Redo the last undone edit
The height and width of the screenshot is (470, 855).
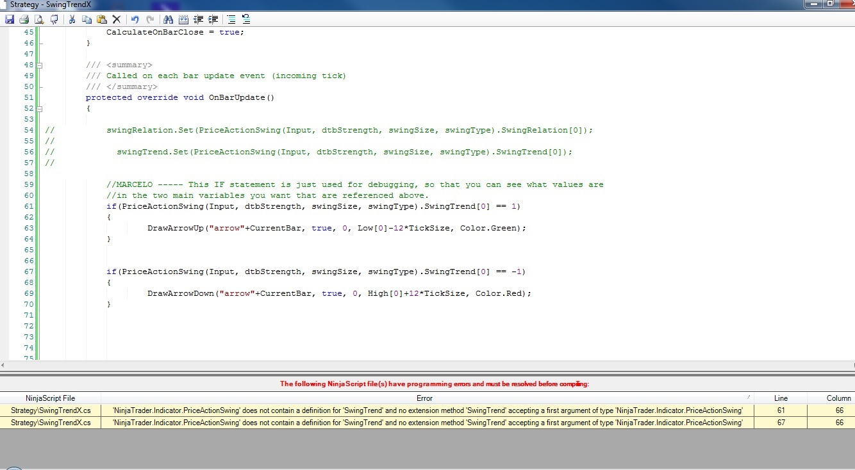149,20
